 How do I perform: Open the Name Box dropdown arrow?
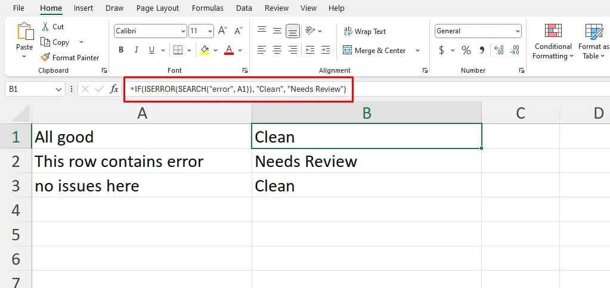point(59,89)
